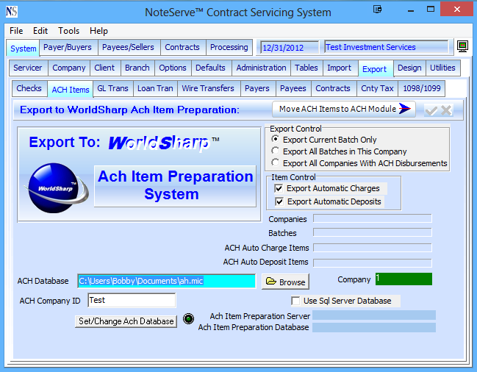This screenshot has width=477, height=372.
Task: Select Export Current Batch Only option
Action: coord(276,140)
